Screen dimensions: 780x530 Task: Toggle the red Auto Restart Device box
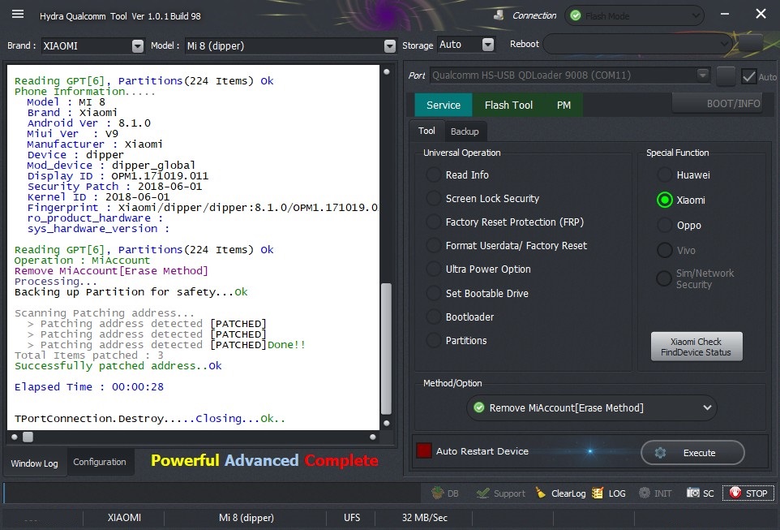(424, 450)
